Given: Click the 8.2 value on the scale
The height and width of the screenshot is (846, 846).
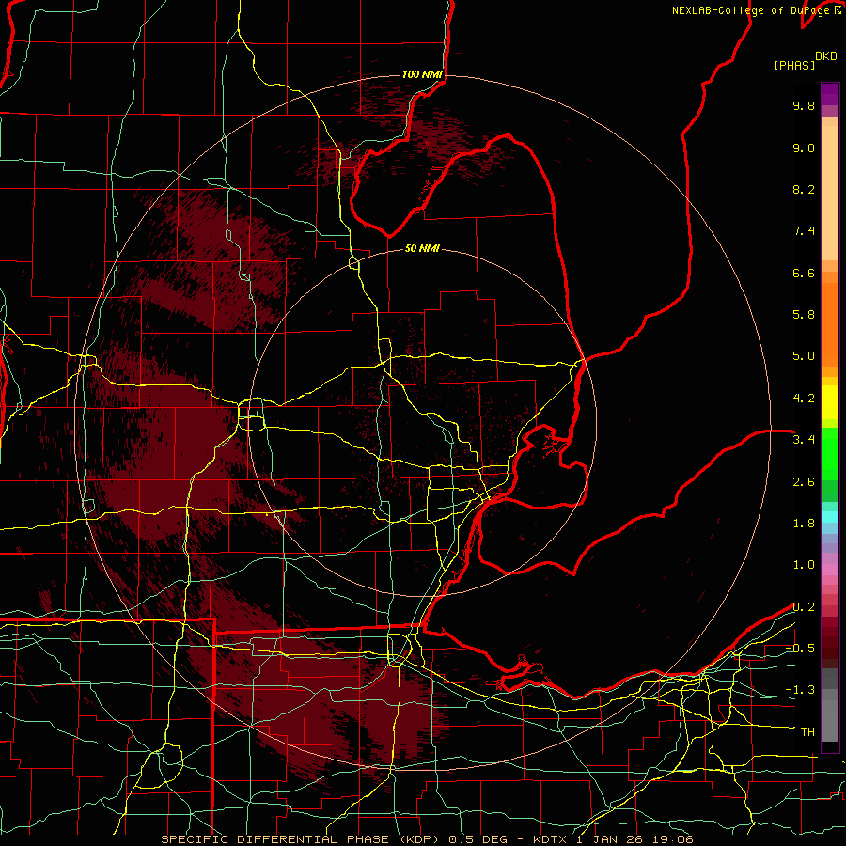Looking at the screenshot, I should click(804, 189).
